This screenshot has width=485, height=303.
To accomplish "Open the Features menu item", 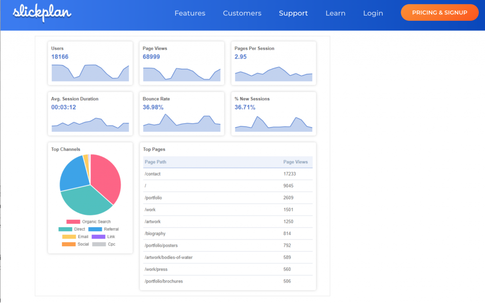I will (189, 13).
